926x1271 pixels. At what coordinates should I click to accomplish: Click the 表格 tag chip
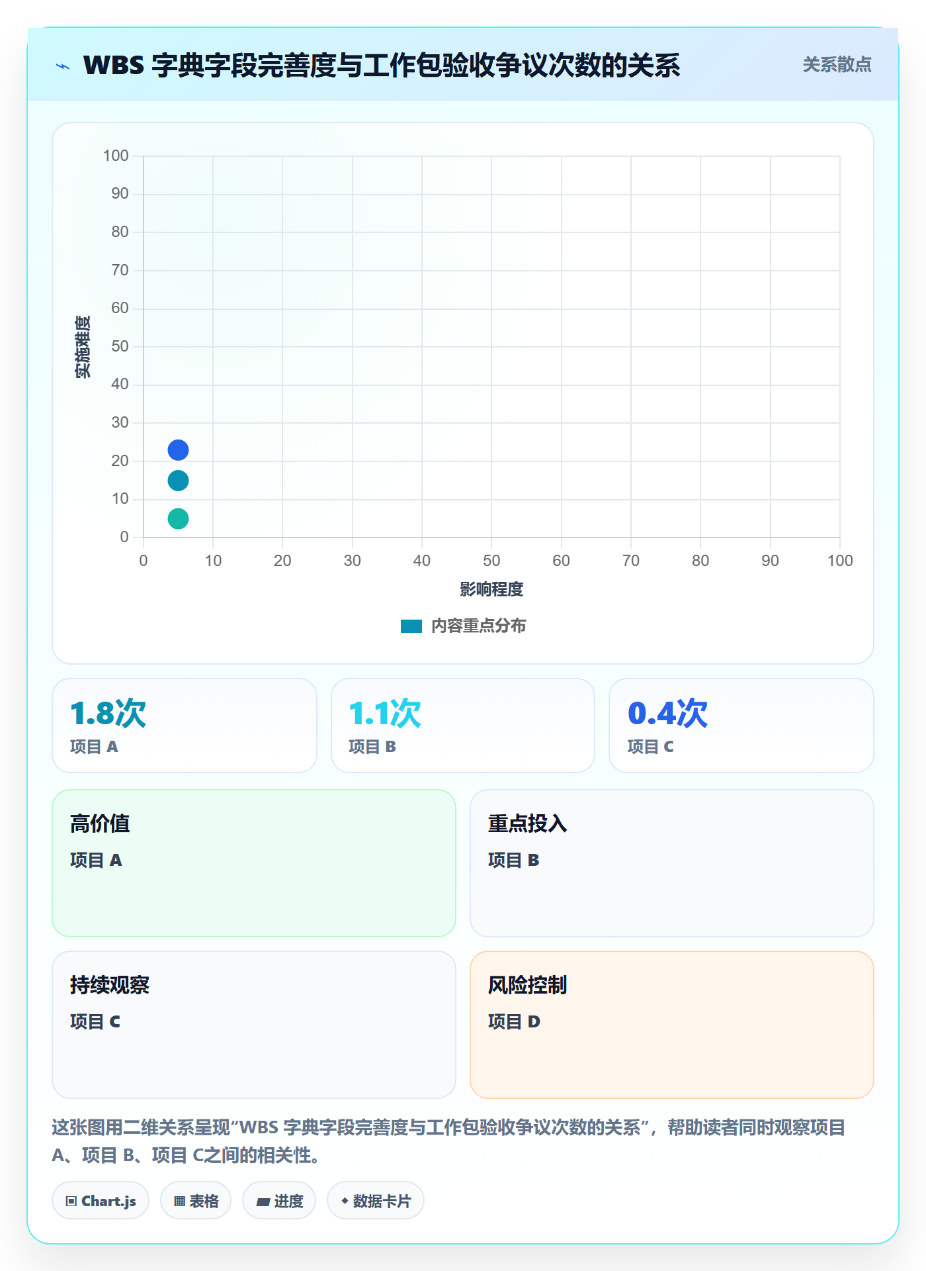pyautogui.click(x=196, y=1201)
